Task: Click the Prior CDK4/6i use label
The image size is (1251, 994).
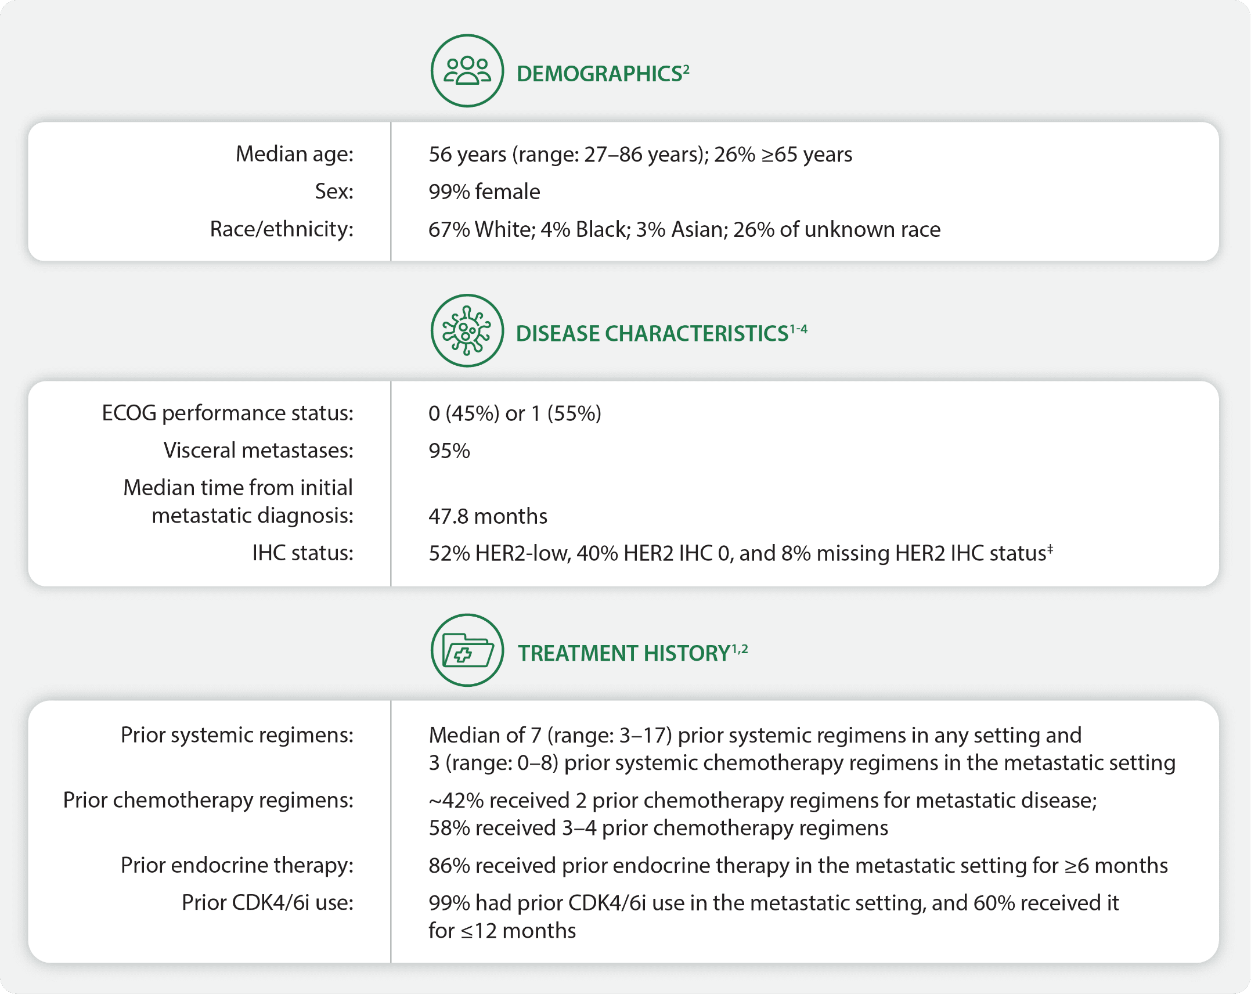Action: (267, 902)
